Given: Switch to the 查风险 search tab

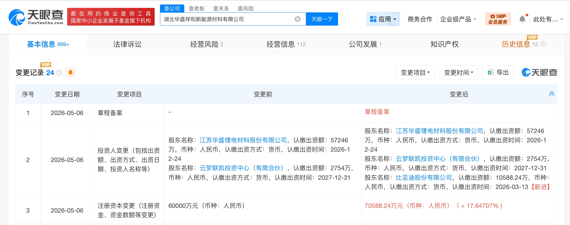Looking at the screenshot, I should coord(245,8).
